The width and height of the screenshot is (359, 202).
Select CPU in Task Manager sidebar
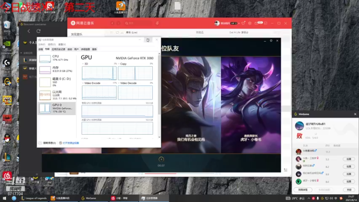coord(57,58)
